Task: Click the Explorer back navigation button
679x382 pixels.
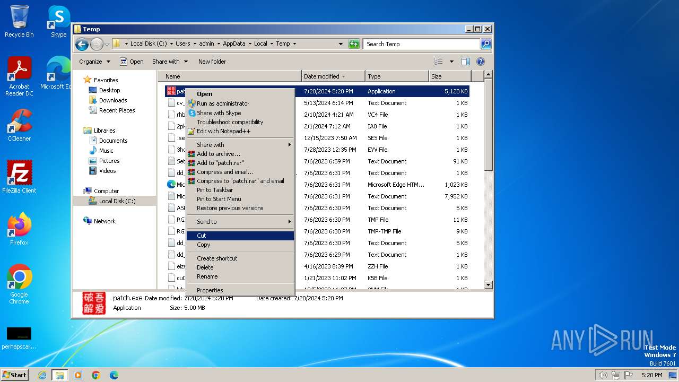Action: tap(82, 44)
